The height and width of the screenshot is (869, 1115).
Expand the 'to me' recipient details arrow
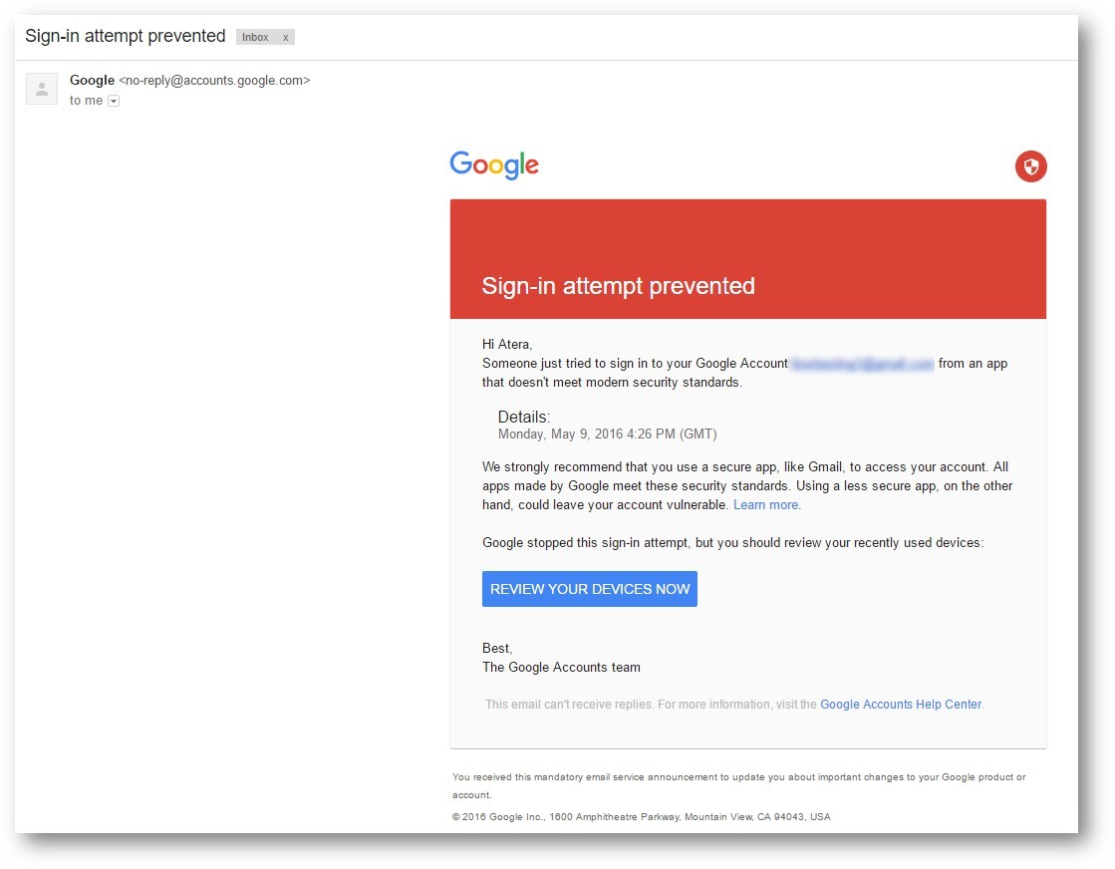(114, 101)
